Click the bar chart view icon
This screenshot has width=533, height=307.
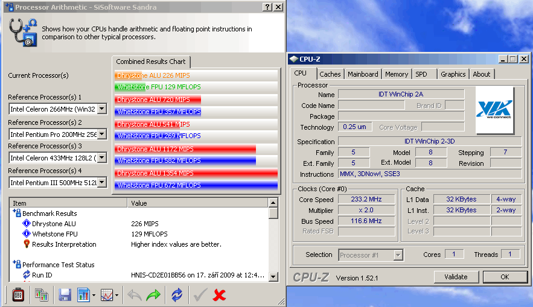(x=83, y=295)
